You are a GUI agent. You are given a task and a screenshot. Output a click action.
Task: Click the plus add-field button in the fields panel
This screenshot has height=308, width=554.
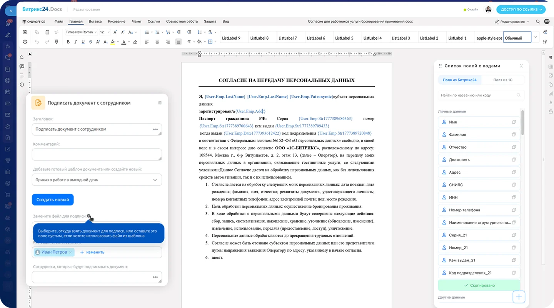click(519, 297)
